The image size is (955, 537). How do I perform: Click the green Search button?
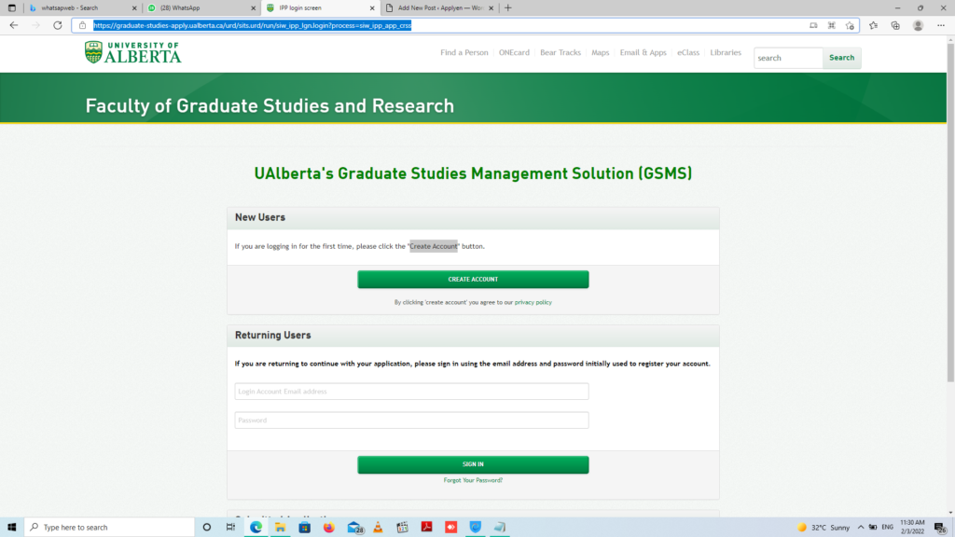[x=842, y=58]
